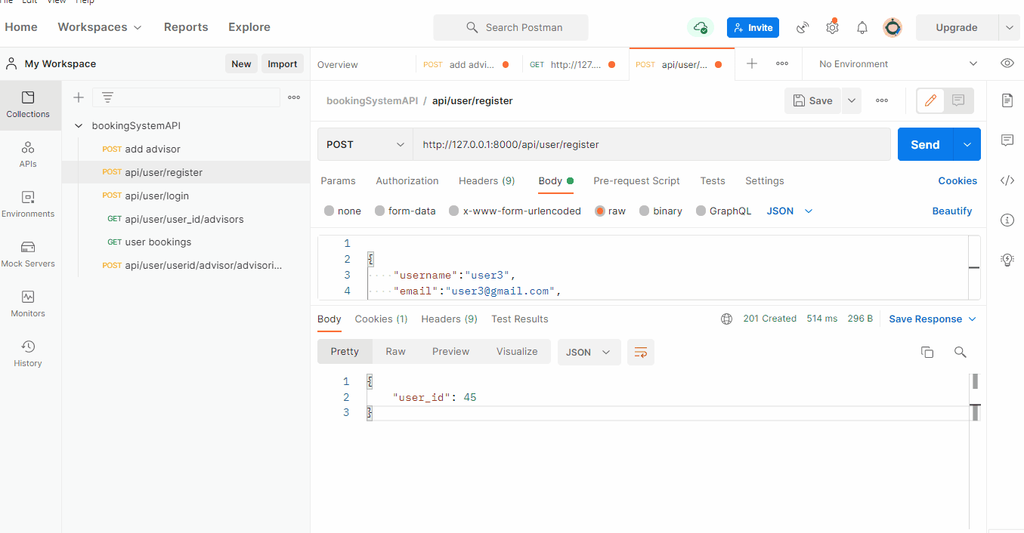Click the cloud sync status icon
This screenshot has width=1024, height=533.
pos(701,28)
